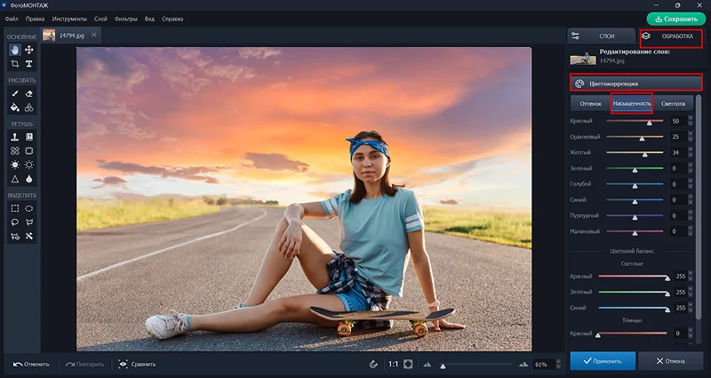Select the Насыщенность tab

(x=632, y=103)
